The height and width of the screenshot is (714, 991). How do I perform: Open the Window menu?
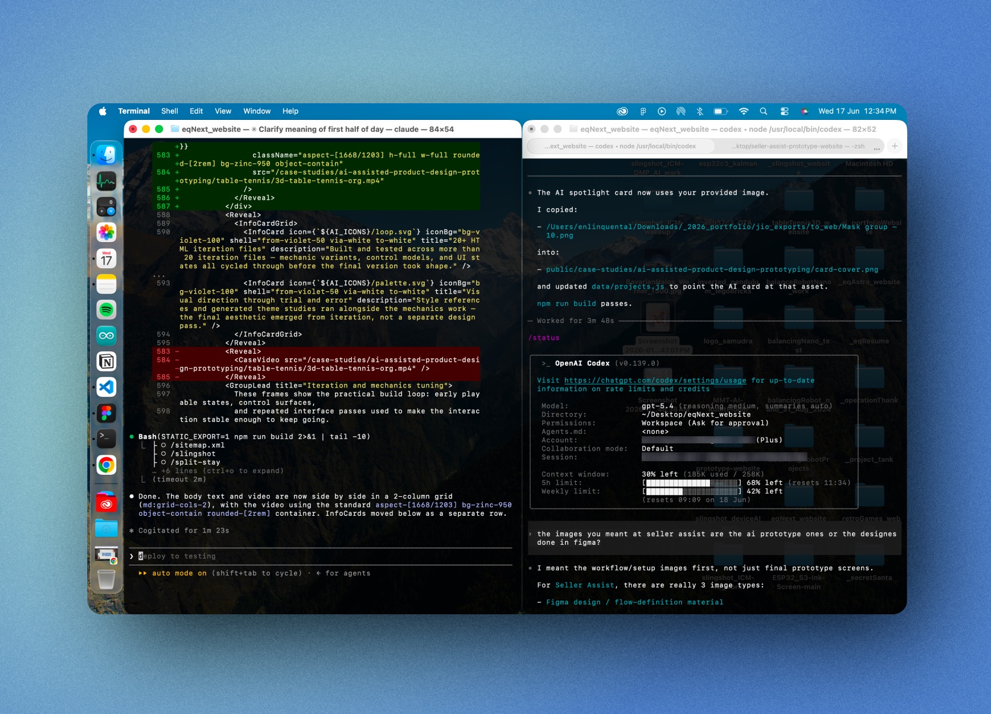tap(257, 111)
